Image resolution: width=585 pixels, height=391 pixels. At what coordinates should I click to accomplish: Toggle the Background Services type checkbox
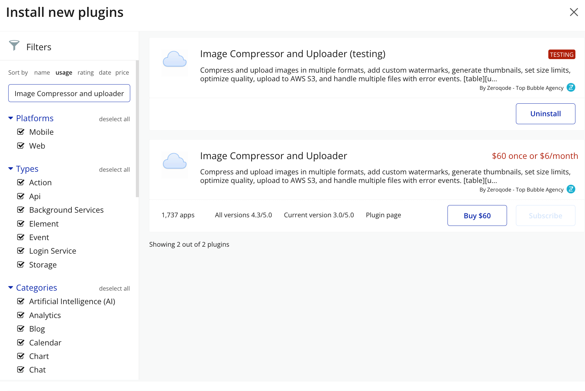tap(21, 210)
